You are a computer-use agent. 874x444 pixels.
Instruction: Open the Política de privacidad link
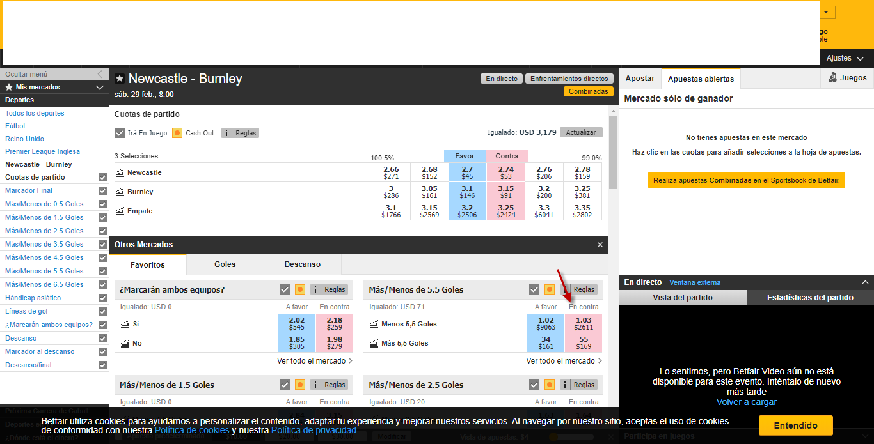(314, 430)
